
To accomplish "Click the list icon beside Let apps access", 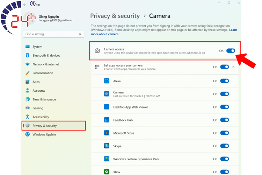I will click(x=97, y=67).
